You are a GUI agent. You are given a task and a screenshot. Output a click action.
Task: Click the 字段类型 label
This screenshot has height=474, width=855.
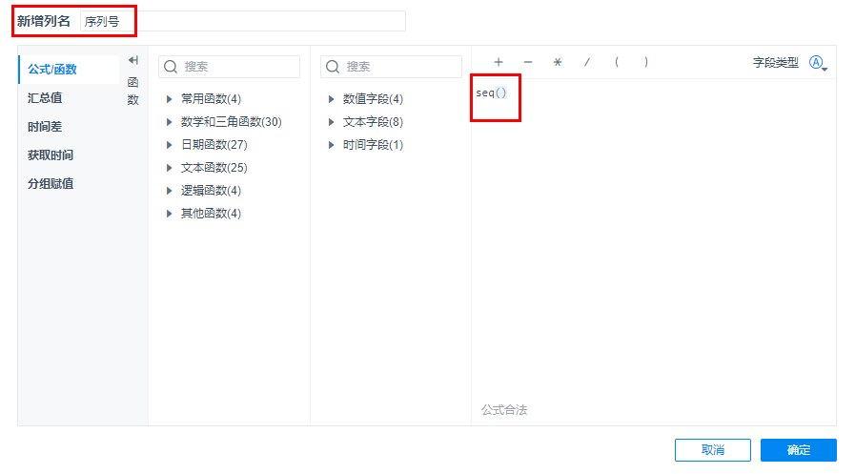(775, 63)
